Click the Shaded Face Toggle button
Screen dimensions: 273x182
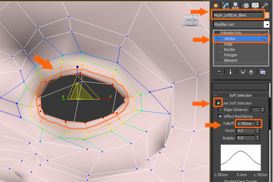click(240, 180)
